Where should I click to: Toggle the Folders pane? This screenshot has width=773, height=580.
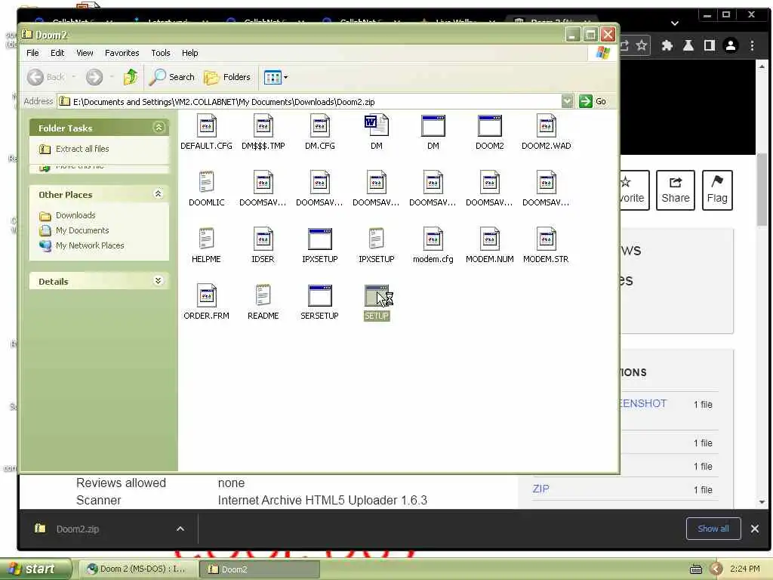click(x=227, y=77)
